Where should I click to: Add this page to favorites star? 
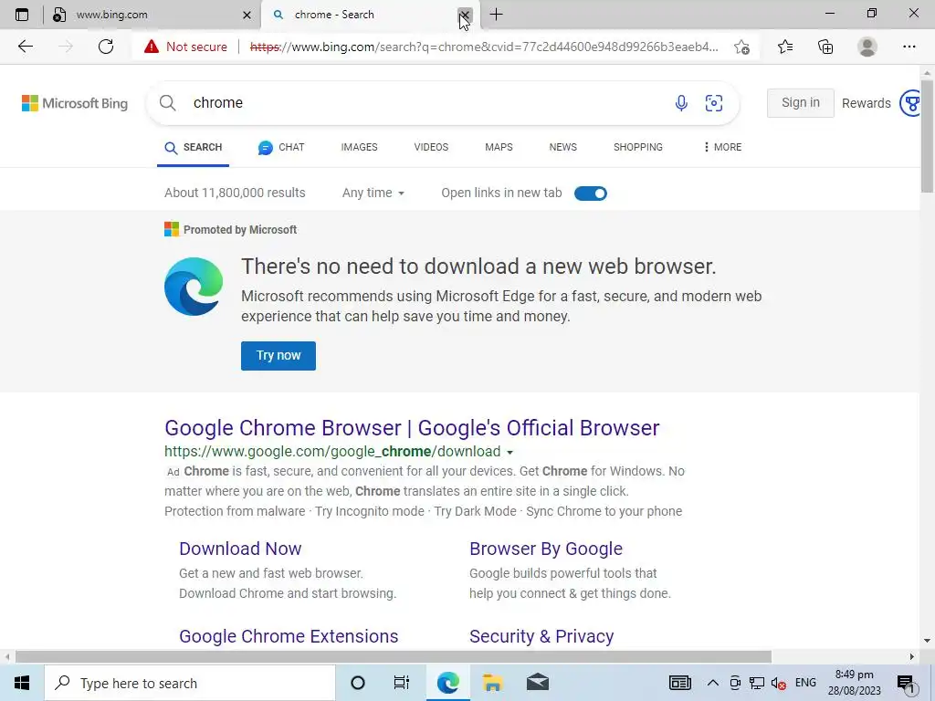click(x=741, y=47)
